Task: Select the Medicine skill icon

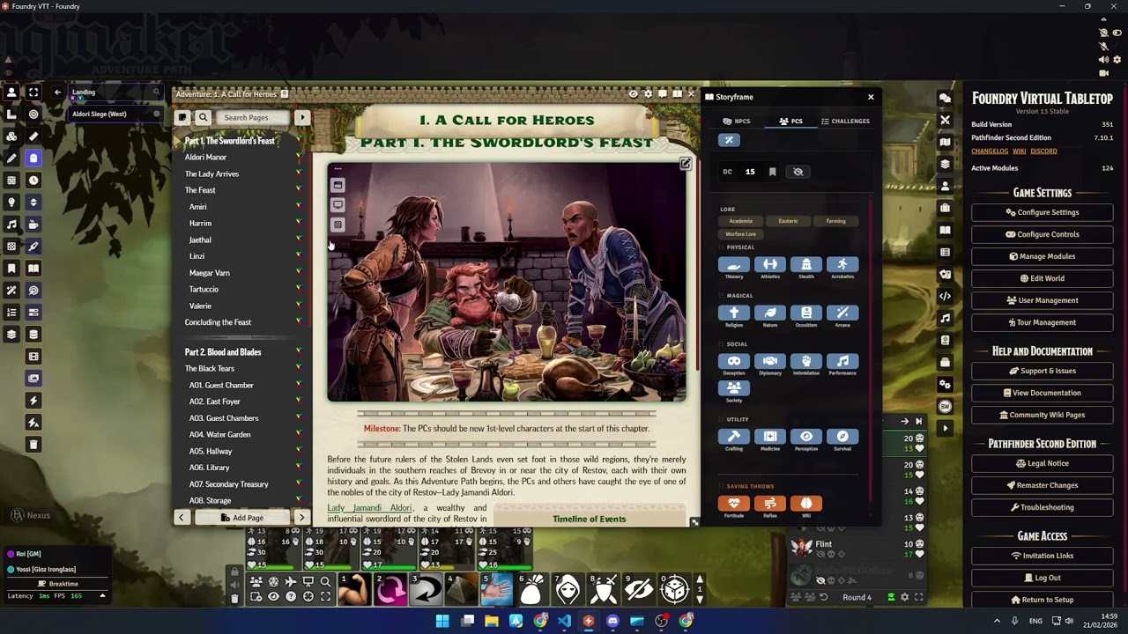Action: (x=770, y=436)
